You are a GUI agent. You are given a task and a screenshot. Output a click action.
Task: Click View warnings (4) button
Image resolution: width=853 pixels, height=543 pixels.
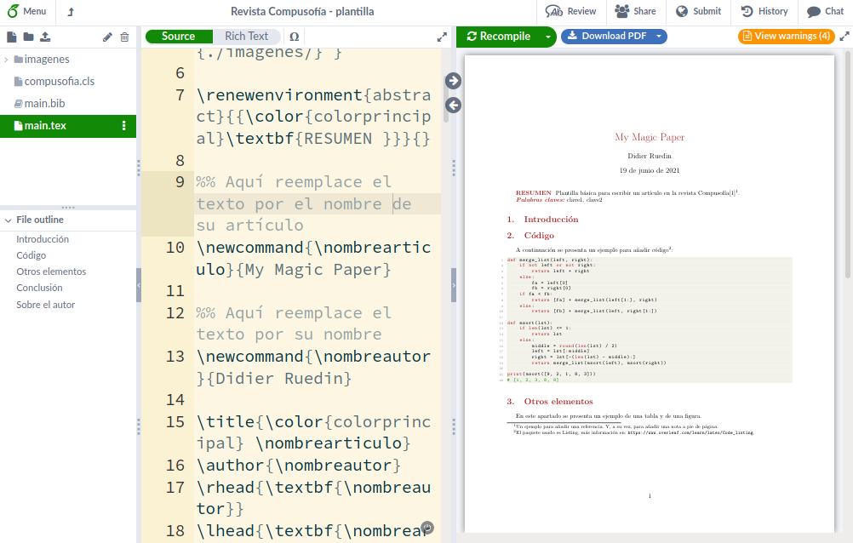[786, 37]
